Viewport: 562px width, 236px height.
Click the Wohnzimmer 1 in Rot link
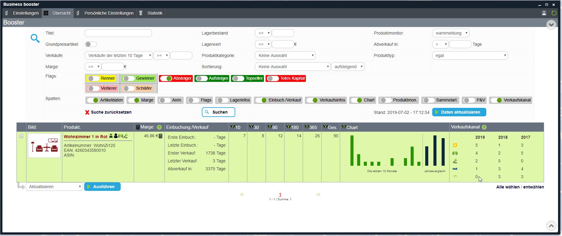(85, 137)
